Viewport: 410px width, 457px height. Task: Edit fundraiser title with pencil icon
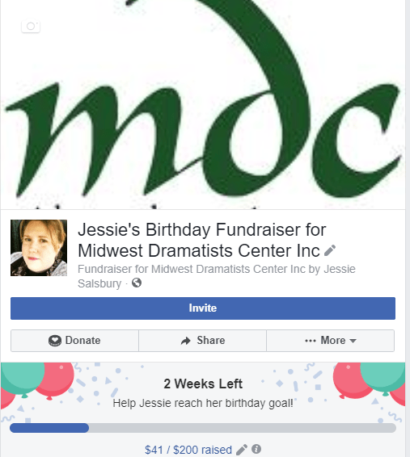(x=330, y=250)
